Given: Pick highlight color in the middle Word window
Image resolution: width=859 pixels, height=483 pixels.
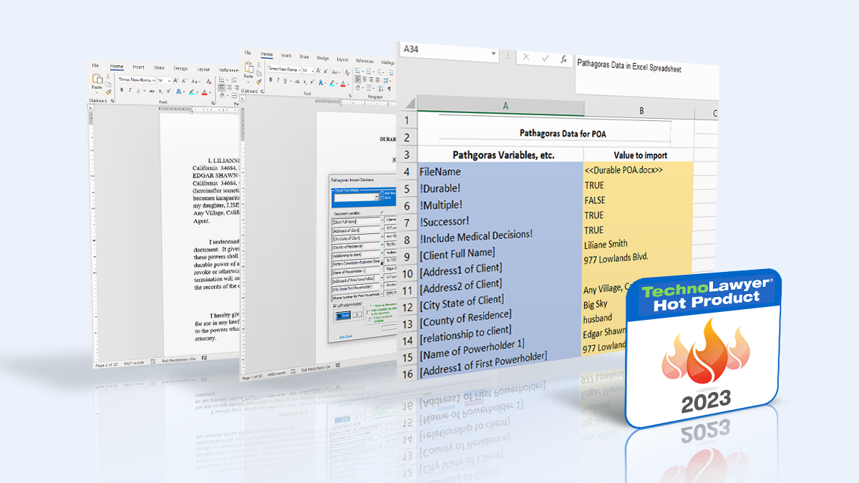Looking at the screenshot, I should tap(331, 82).
